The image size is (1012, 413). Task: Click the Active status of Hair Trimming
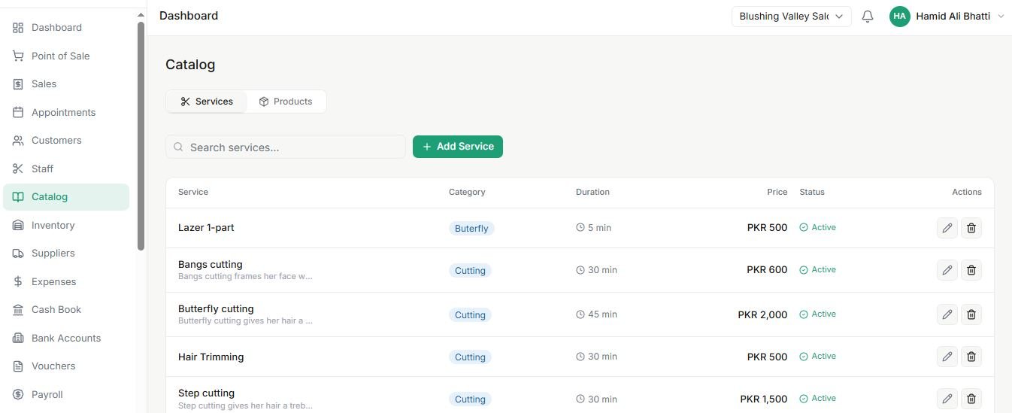(817, 356)
